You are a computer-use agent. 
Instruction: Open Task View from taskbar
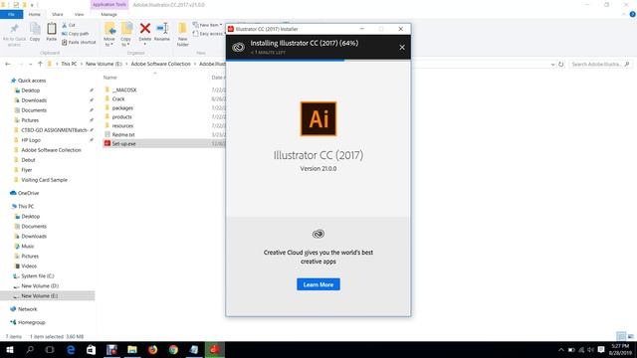click(50, 349)
